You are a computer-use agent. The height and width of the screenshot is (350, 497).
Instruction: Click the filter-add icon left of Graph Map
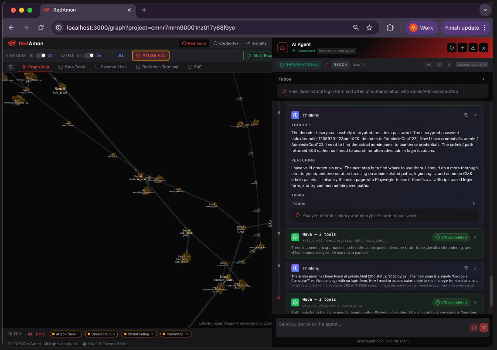11,67
